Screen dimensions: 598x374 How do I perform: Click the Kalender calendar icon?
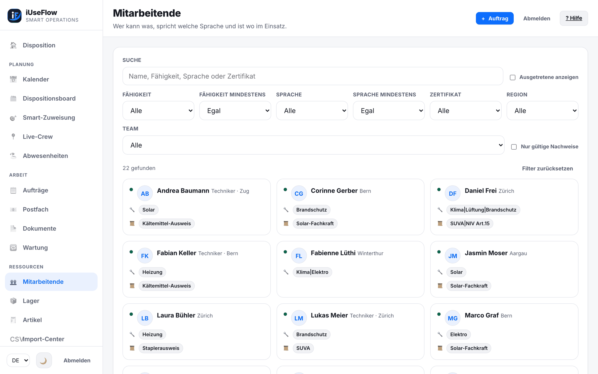click(13, 79)
